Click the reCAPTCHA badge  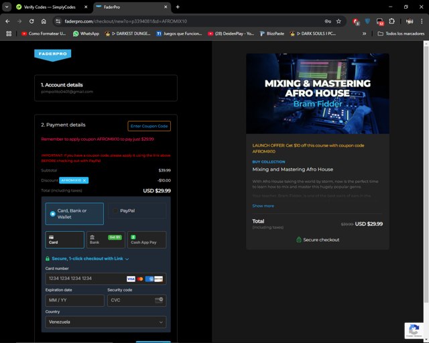coord(414,331)
